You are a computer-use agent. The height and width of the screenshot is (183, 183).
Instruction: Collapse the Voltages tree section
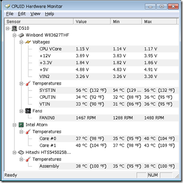21,42
